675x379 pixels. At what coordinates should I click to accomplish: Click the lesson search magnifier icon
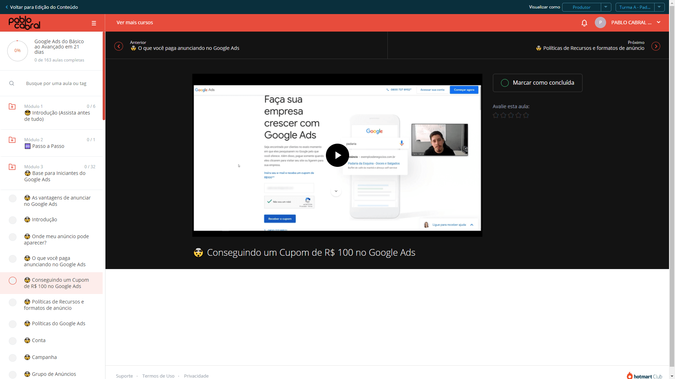(x=12, y=83)
